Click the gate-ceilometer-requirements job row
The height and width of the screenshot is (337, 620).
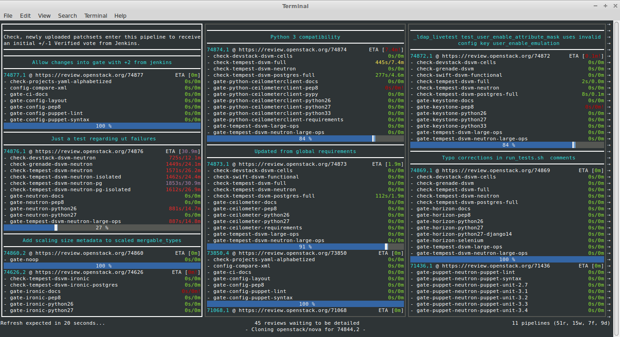(x=305, y=228)
